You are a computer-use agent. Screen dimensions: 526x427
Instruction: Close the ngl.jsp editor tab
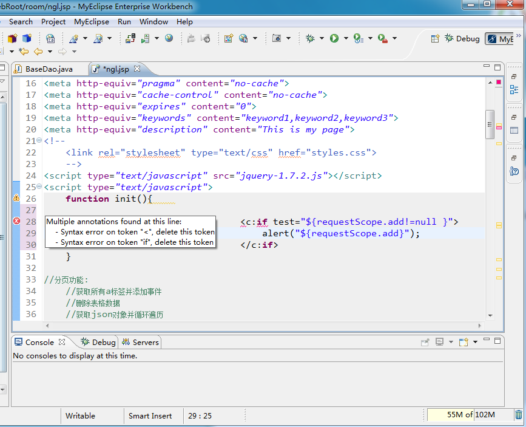pos(137,69)
